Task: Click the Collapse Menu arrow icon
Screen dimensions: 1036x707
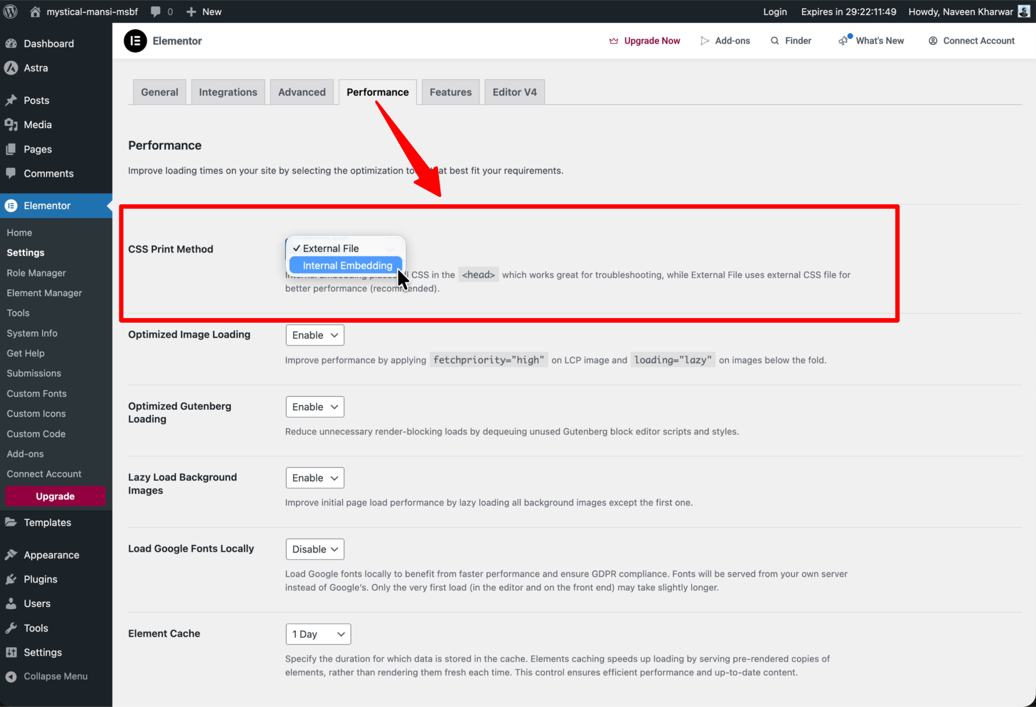Action: click(x=11, y=677)
